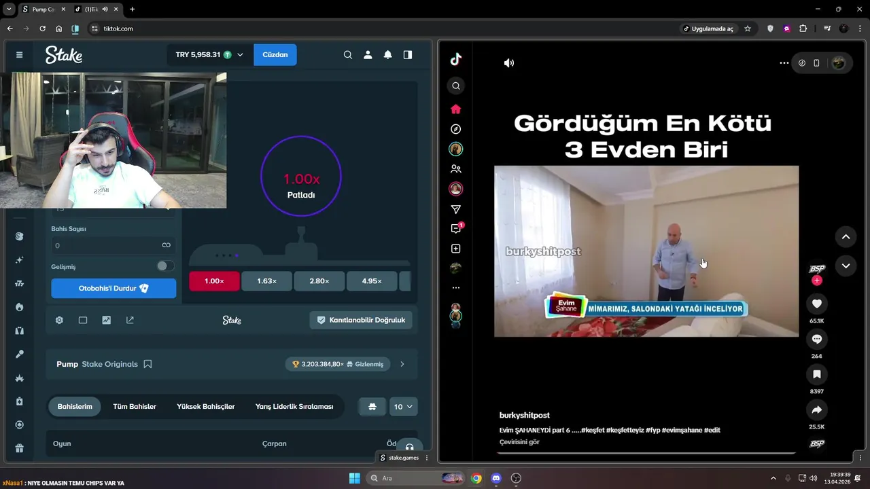Viewport: 870px width, 489px height.
Task: Open TikTok sidebar more menu dots
Action: (456, 287)
